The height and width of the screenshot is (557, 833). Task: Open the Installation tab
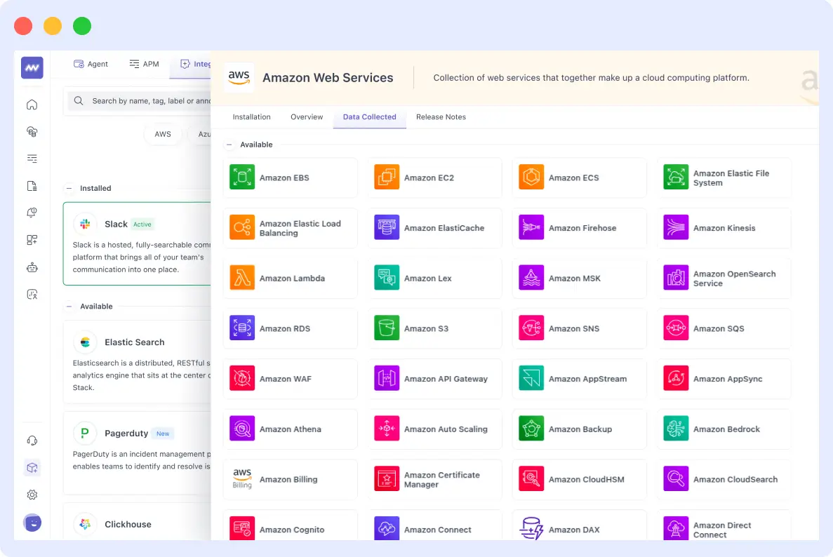[x=251, y=117]
